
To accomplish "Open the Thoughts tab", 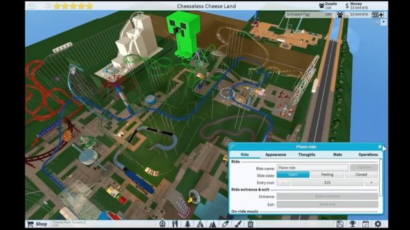I will (306, 155).
